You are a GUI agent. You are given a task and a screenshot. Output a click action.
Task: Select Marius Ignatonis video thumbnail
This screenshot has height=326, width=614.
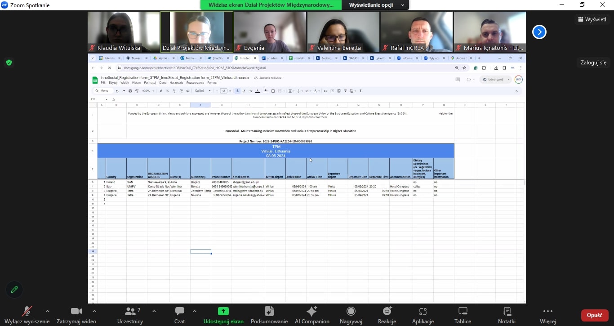point(490,32)
